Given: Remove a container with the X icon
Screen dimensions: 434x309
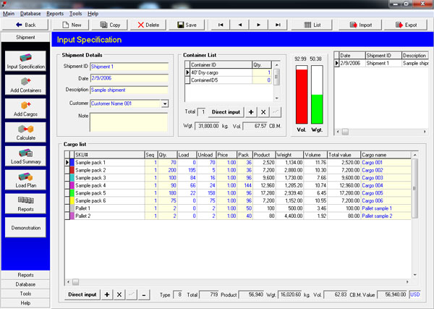Looking at the screenshot, I should tap(263, 112).
